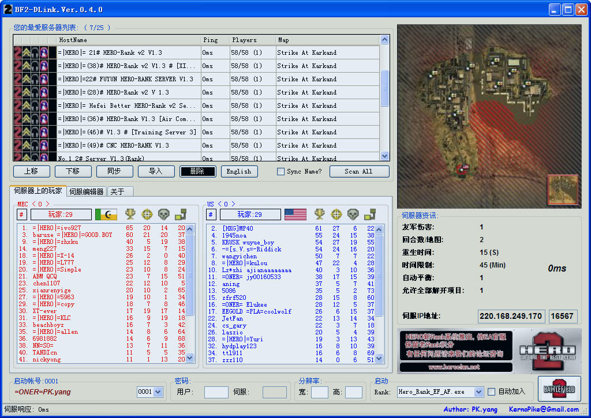
Task: Select player [HKG]MP40 in the US list
Action: point(291,228)
